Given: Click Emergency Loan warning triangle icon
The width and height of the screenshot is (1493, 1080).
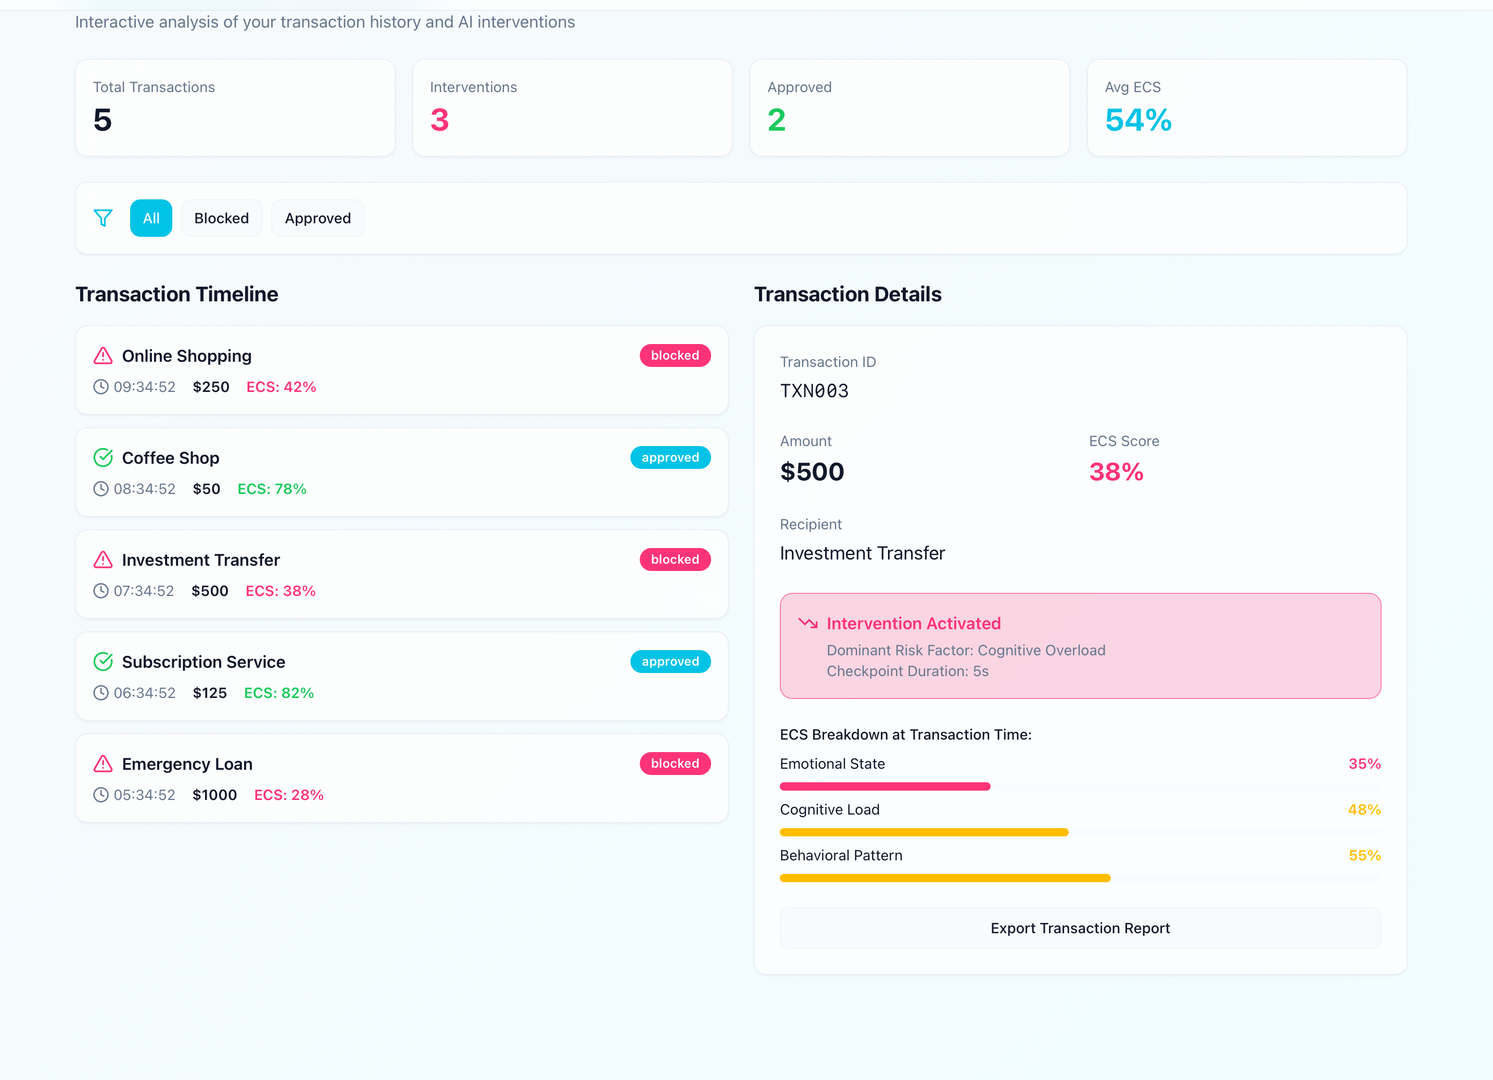Looking at the screenshot, I should point(103,764).
